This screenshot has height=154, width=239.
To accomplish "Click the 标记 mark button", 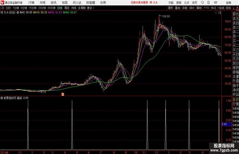I will click(x=213, y=8).
